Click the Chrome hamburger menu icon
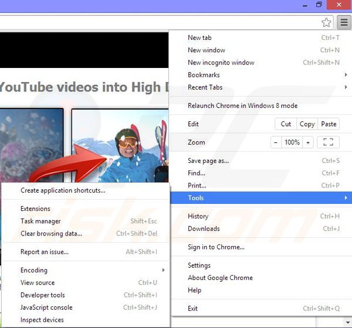Viewport: 352px width, 328px height. pyautogui.click(x=343, y=23)
